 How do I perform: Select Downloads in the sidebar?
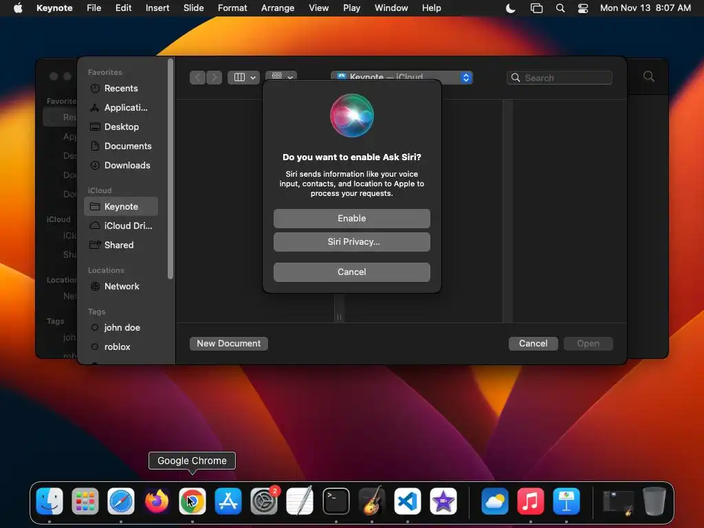click(121, 166)
